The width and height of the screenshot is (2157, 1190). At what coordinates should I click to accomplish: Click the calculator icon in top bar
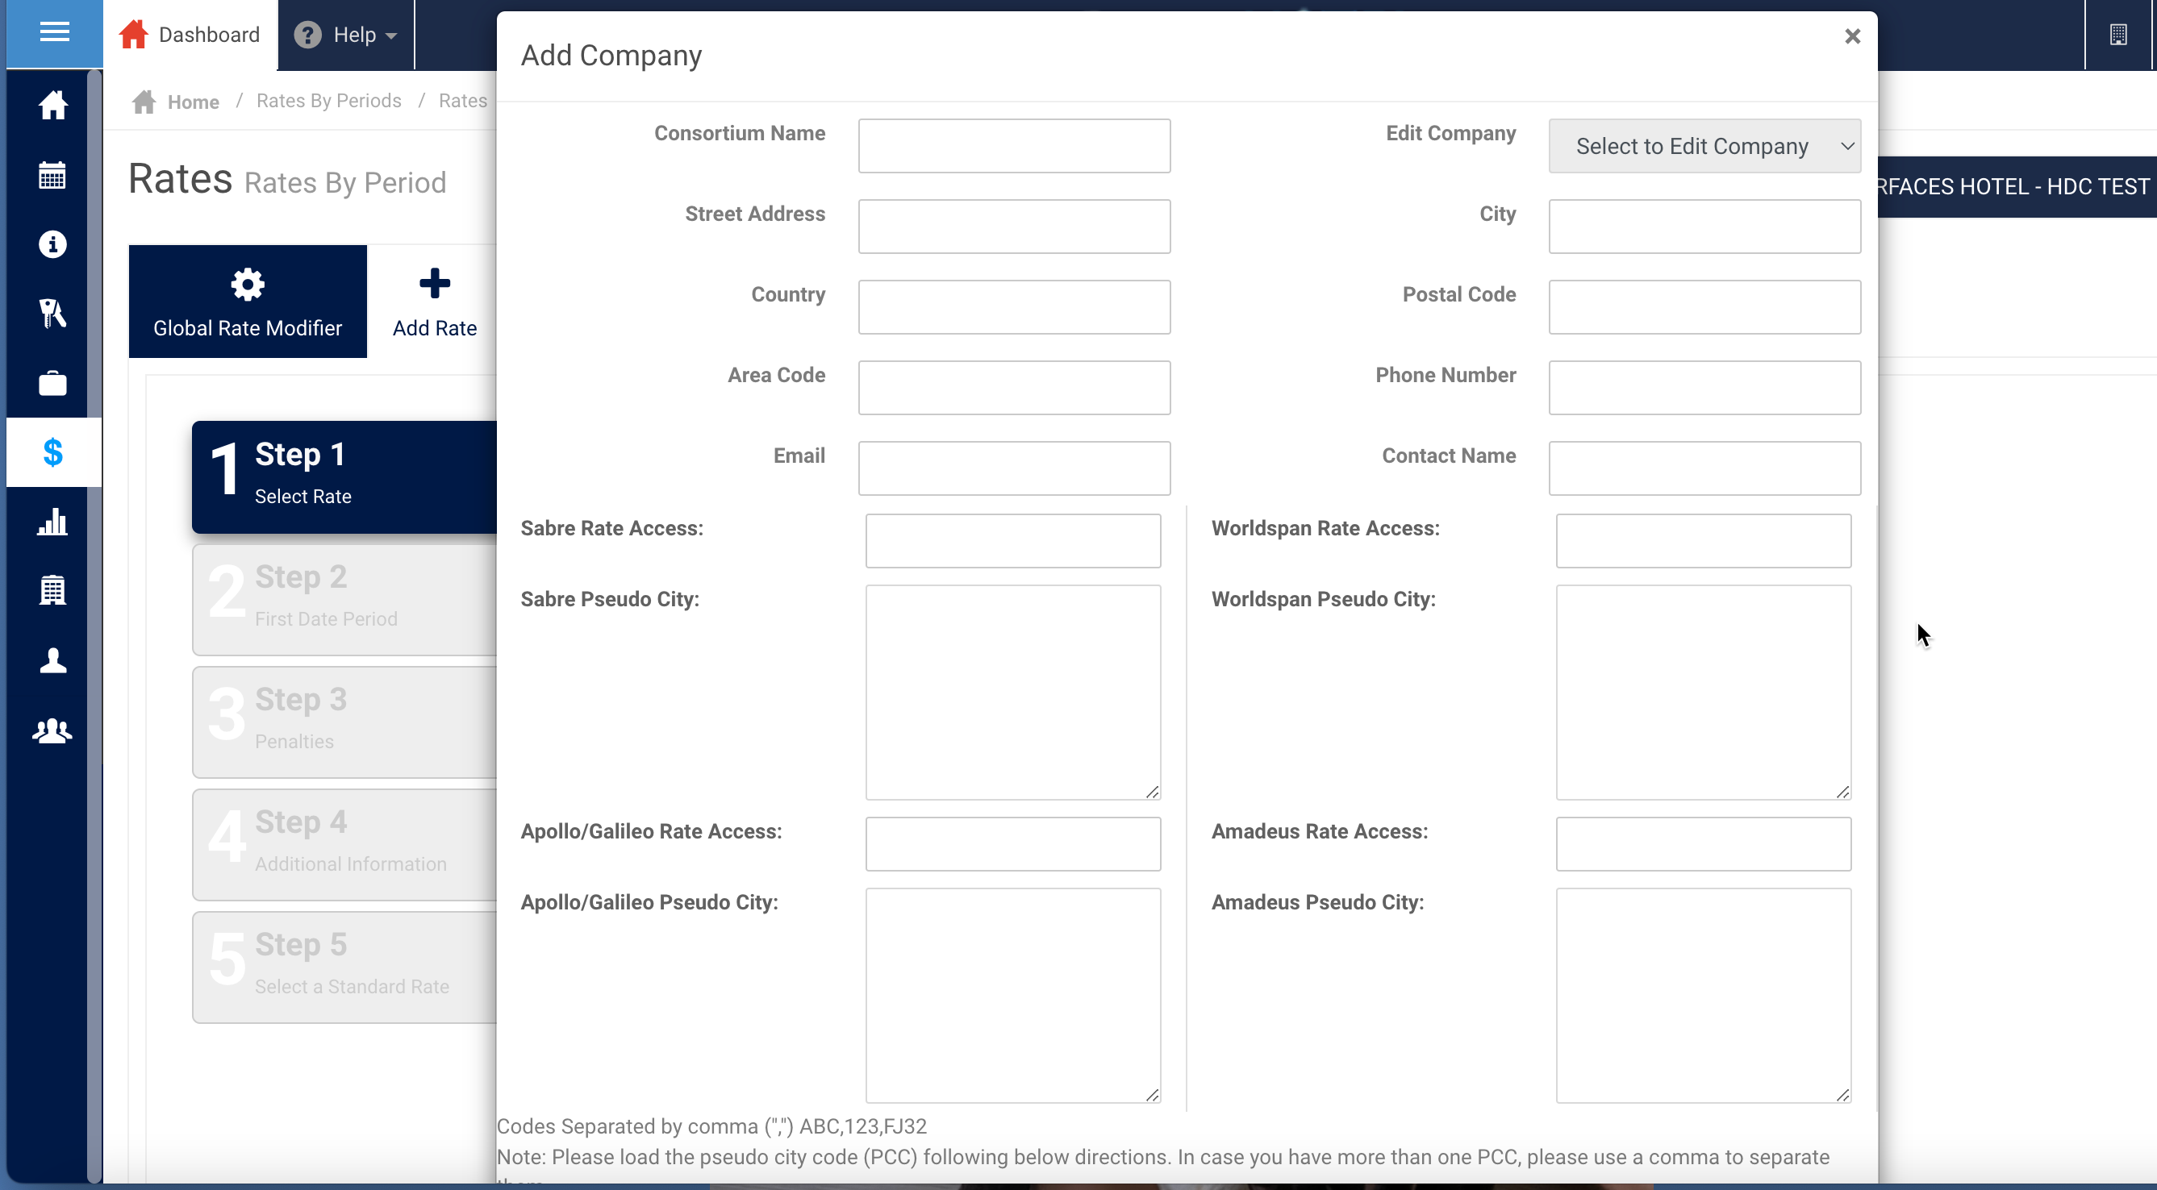click(x=2117, y=35)
